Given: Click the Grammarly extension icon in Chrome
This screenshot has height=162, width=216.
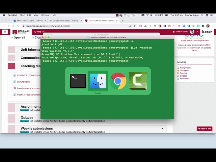Looking at the screenshot, I should [x=198, y=26].
